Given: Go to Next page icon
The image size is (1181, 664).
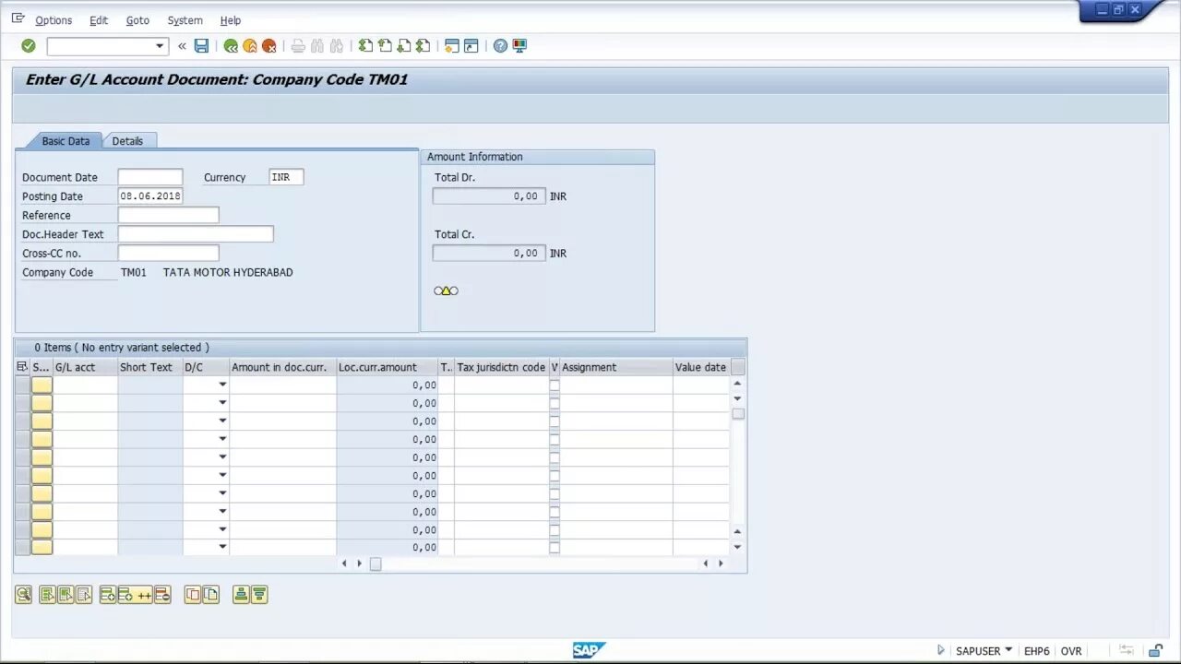Looking at the screenshot, I should (x=403, y=45).
